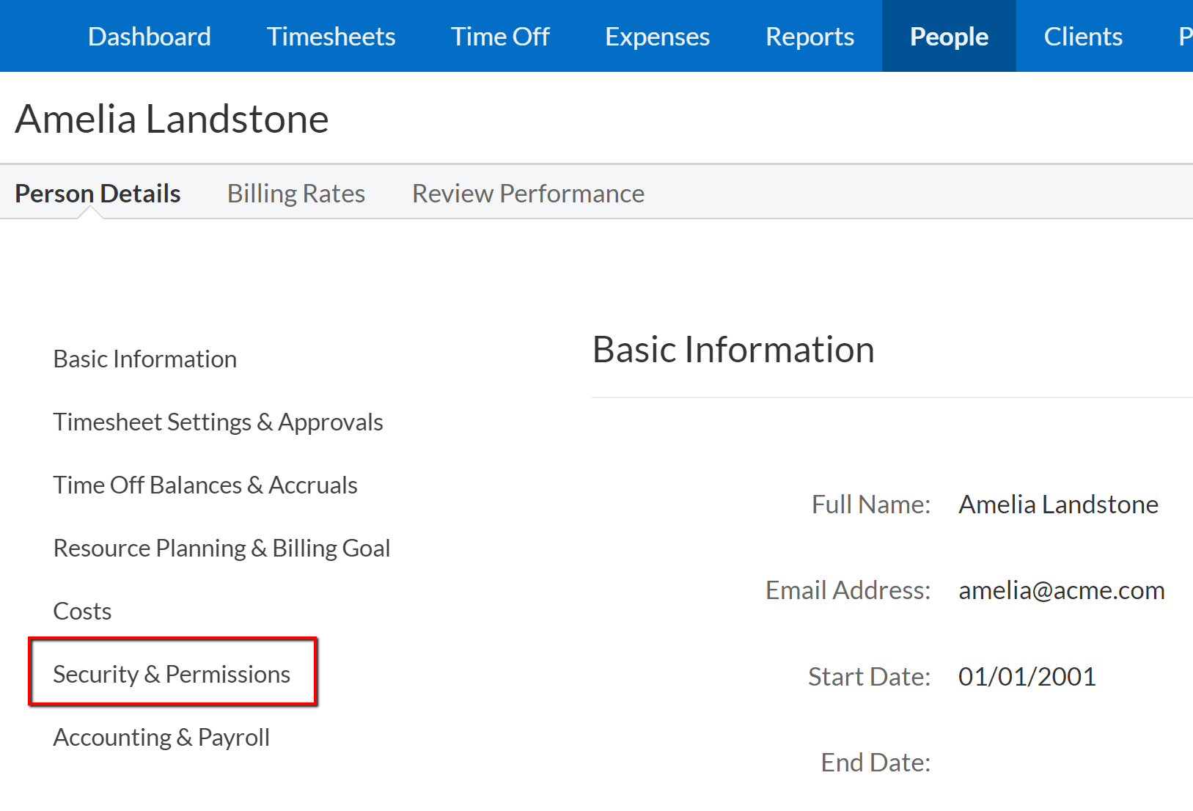Select Accounting & Payroll in the sidebar
This screenshot has height=811, width=1193.
point(161,738)
